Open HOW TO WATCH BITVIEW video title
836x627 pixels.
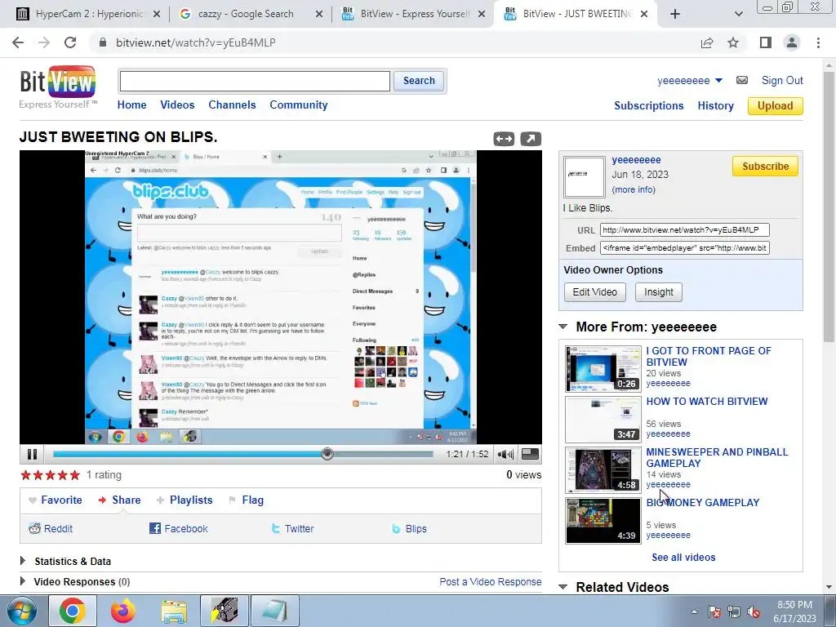pos(707,402)
